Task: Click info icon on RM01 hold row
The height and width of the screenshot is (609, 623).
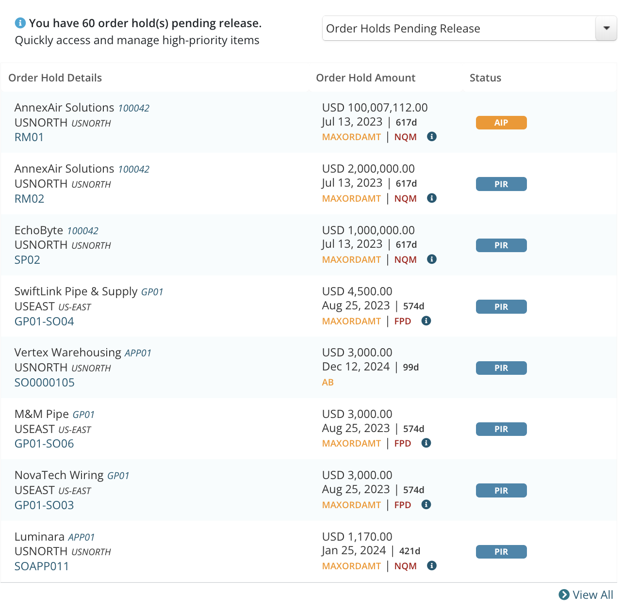Action: 432,137
